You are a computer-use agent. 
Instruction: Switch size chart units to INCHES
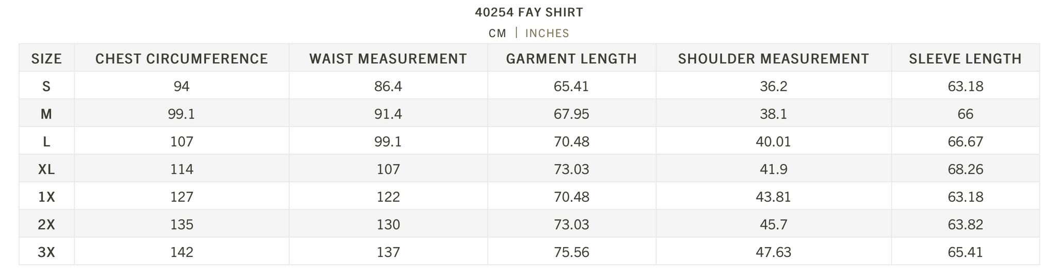547,33
